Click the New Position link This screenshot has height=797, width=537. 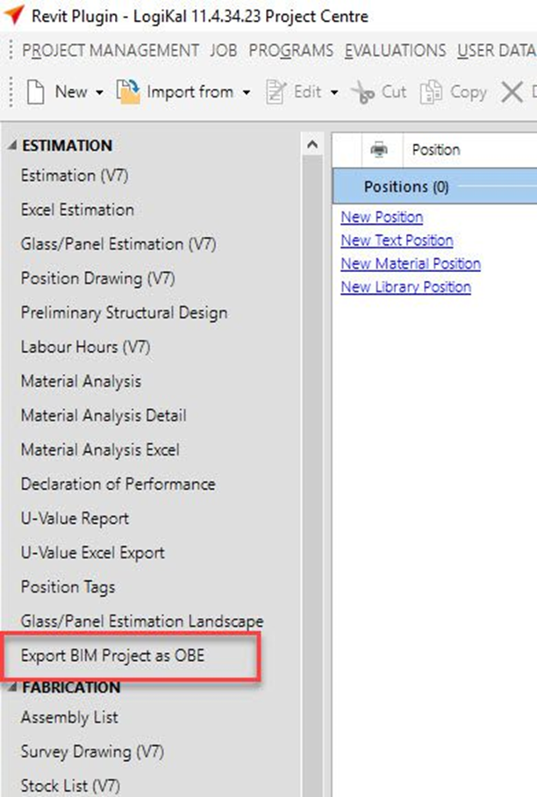(382, 217)
